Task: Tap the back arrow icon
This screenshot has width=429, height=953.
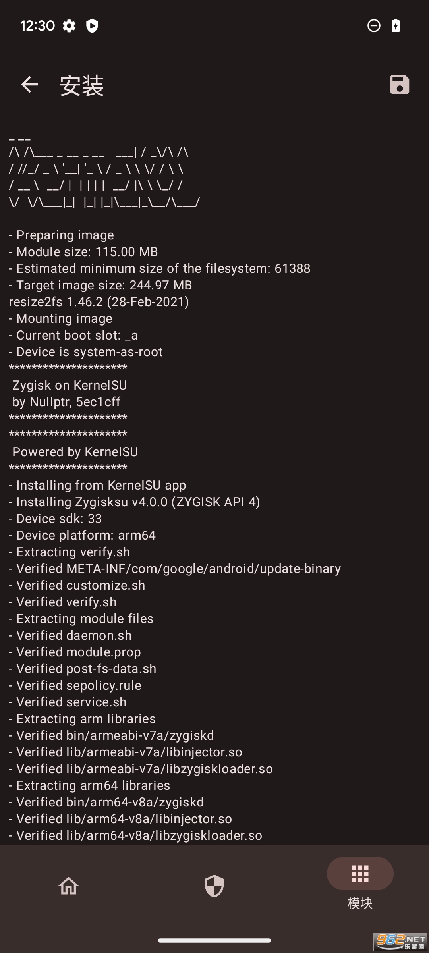Action: [x=29, y=85]
